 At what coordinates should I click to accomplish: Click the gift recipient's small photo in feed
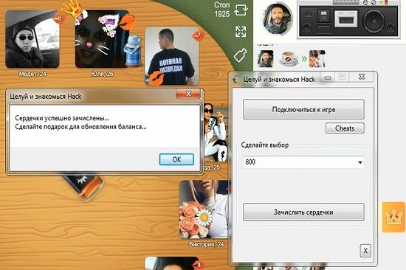[x=317, y=59]
